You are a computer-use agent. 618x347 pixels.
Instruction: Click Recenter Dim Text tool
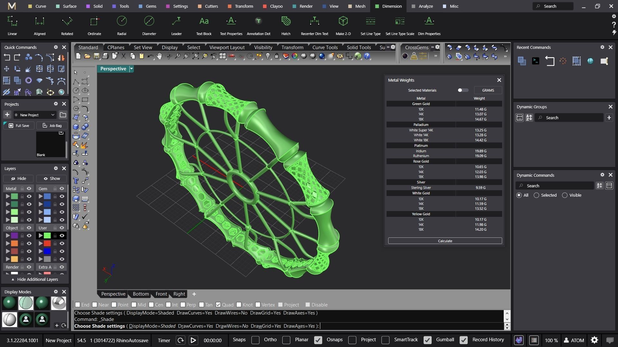[x=314, y=25]
